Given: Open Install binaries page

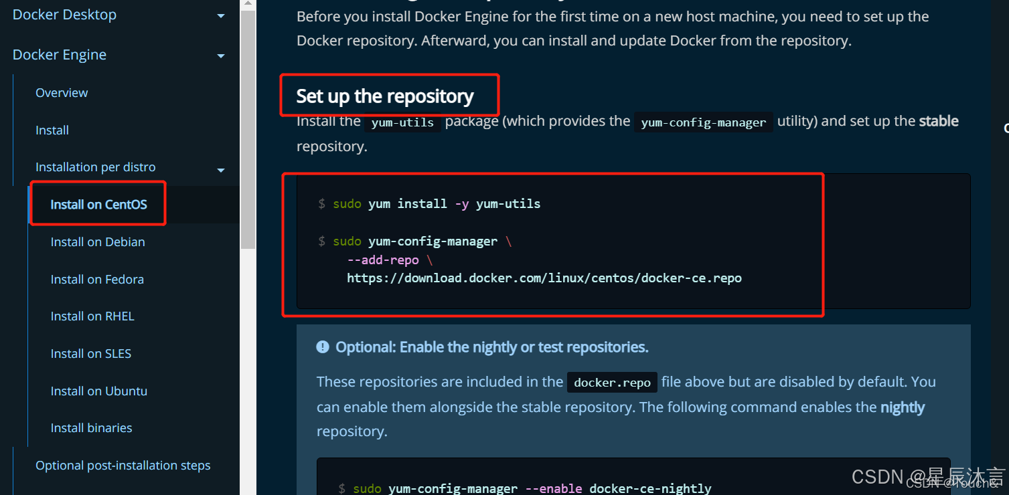Looking at the screenshot, I should click(x=92, y=428).
